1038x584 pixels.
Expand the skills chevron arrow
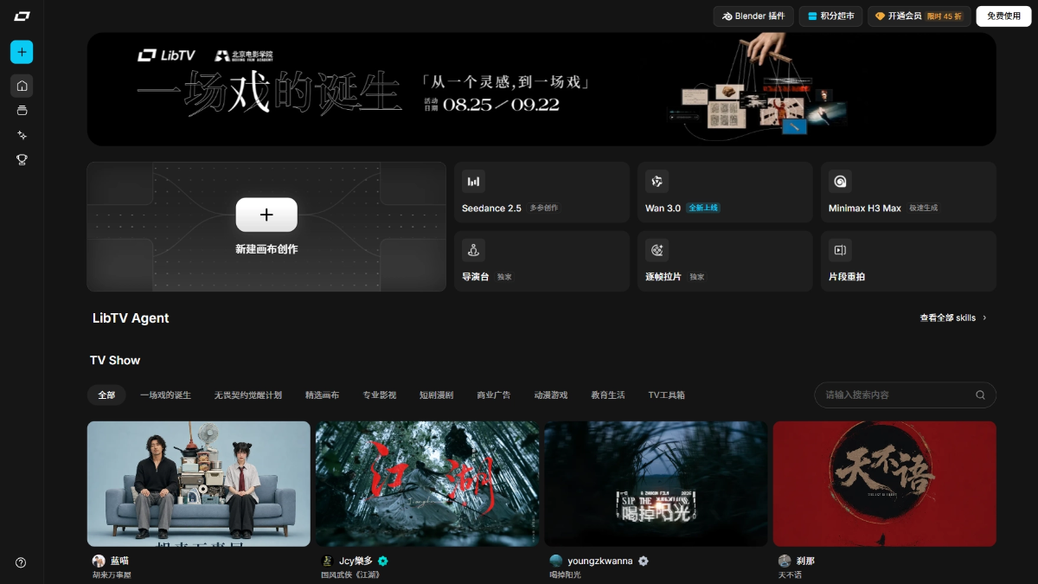click(984, 318)
